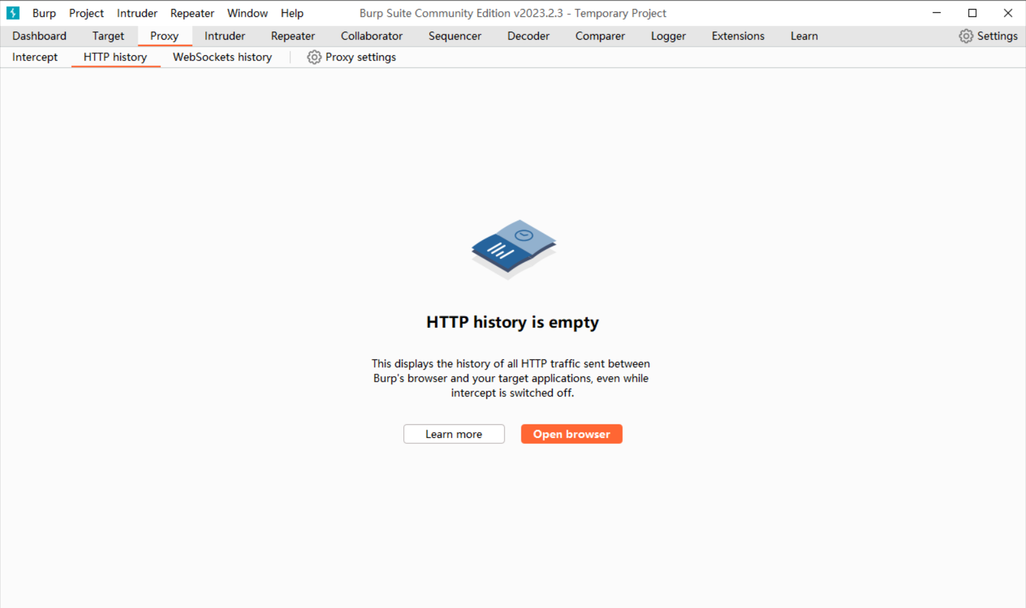Open the Help menu
This screenshot has height=608, width=1026.
(292, 13)
